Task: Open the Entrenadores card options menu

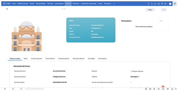Action: click(161, 21)
